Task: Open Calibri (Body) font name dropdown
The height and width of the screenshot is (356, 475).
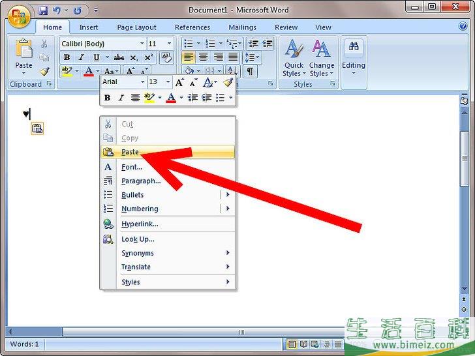Action: click(142, 44)
